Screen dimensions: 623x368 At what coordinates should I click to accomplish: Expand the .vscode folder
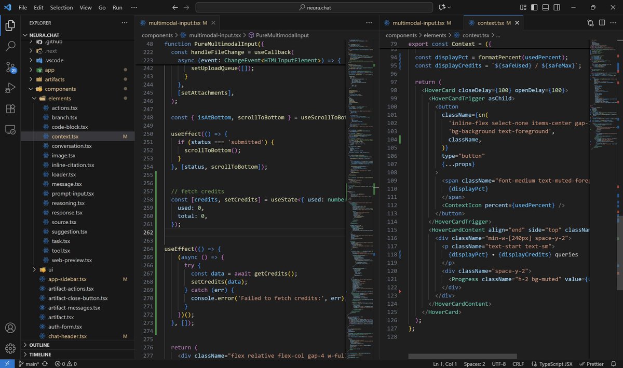coord(31,60)
